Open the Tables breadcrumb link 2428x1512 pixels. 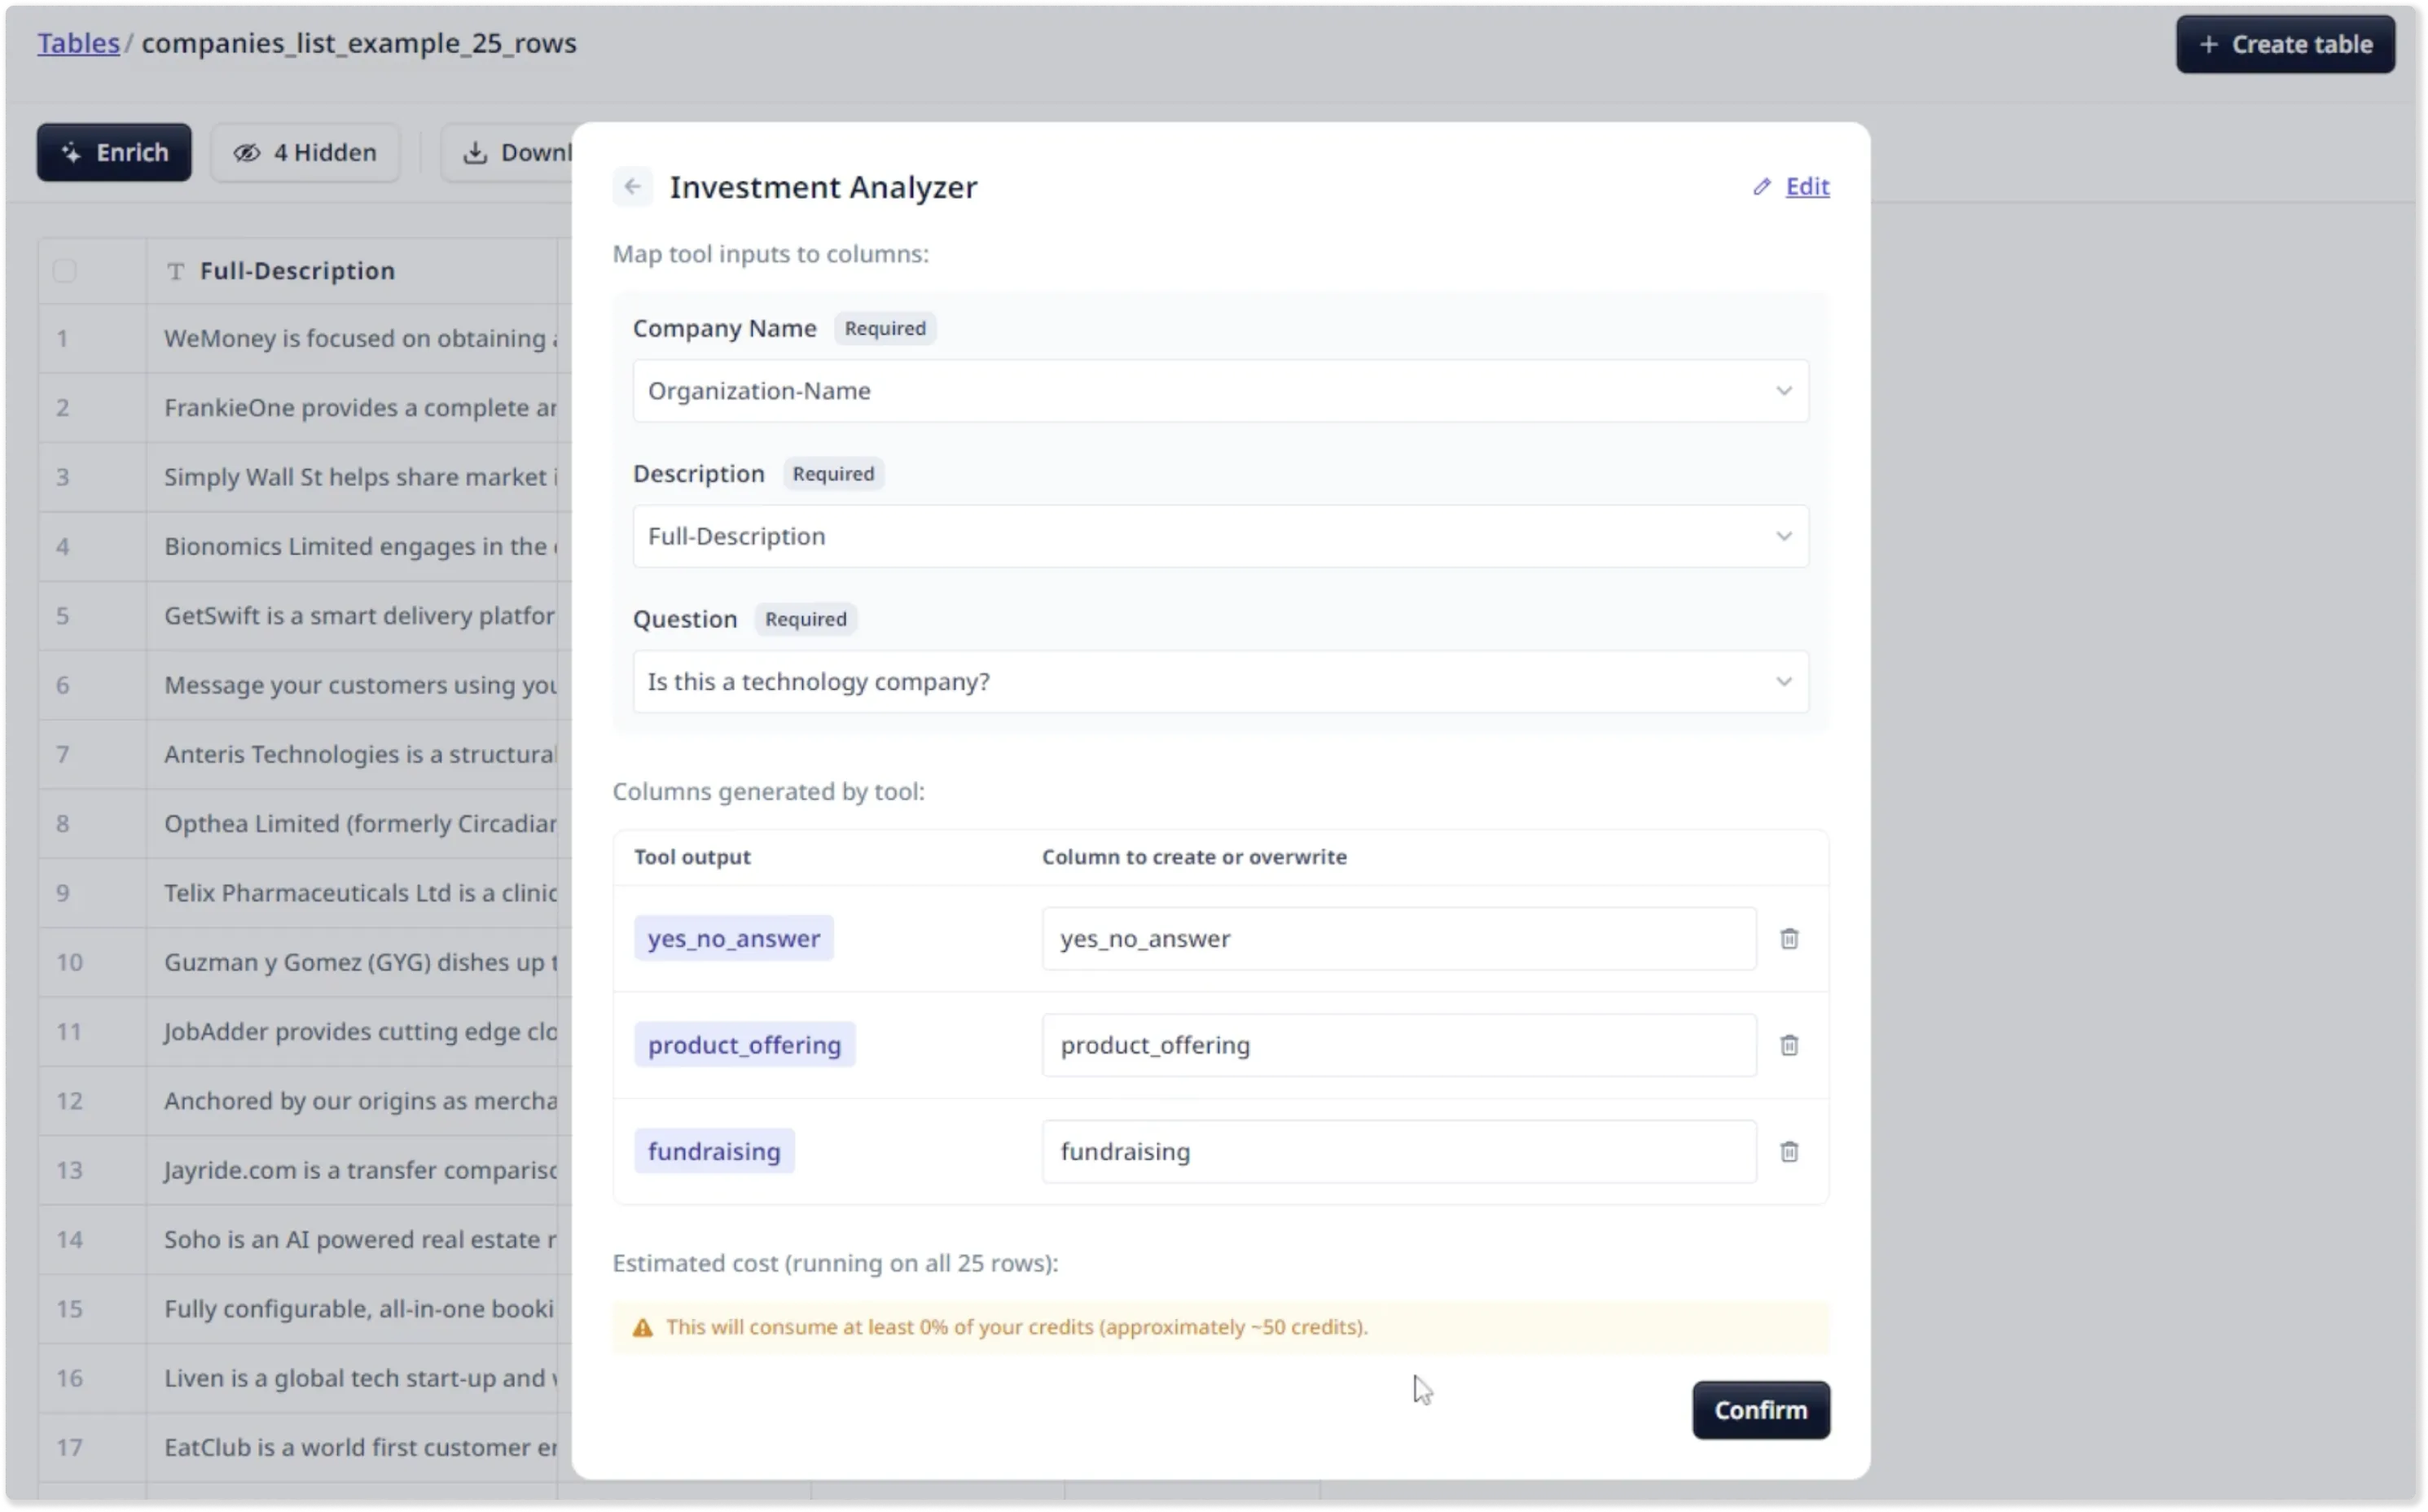[x=78, y=43]
